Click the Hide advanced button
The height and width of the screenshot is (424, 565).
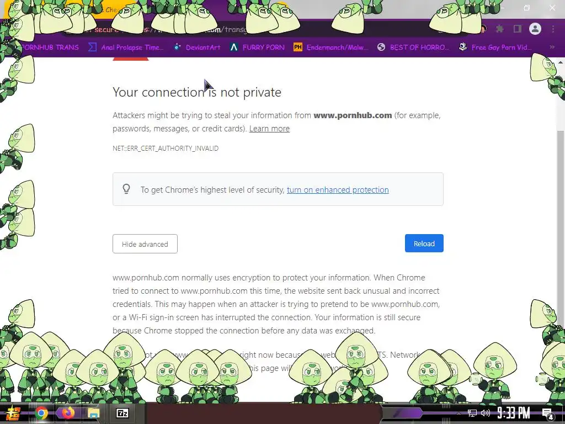[145, 243]
